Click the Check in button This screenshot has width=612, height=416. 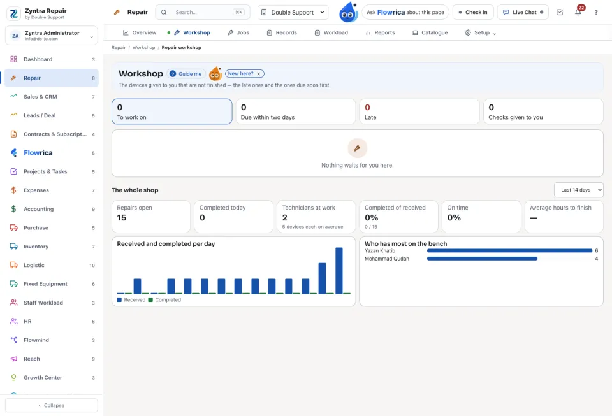(x=473, y=13)
